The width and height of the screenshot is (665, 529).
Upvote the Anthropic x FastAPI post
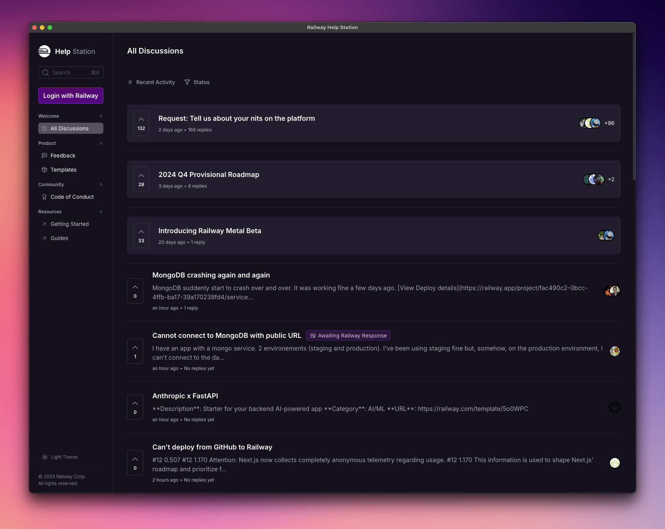pos(135,407)
